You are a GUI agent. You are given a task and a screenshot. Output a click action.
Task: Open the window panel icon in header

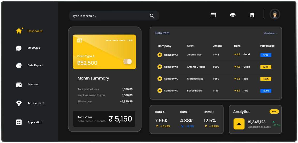click(x=213, y=15)
